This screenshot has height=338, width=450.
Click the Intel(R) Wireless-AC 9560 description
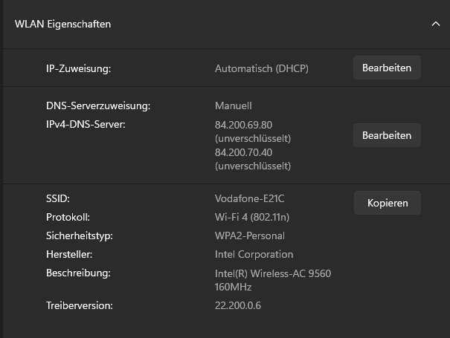pos(272,273)
